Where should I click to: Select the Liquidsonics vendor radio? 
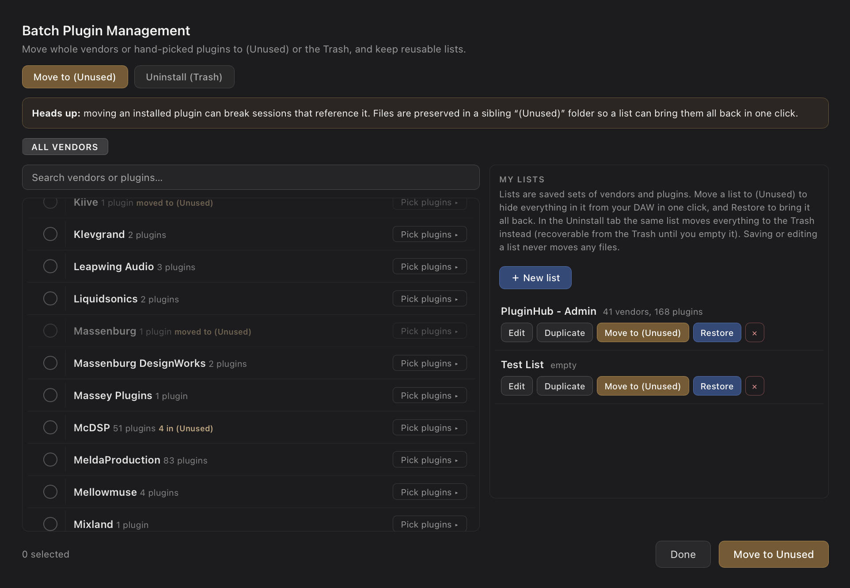click(50, 298)
